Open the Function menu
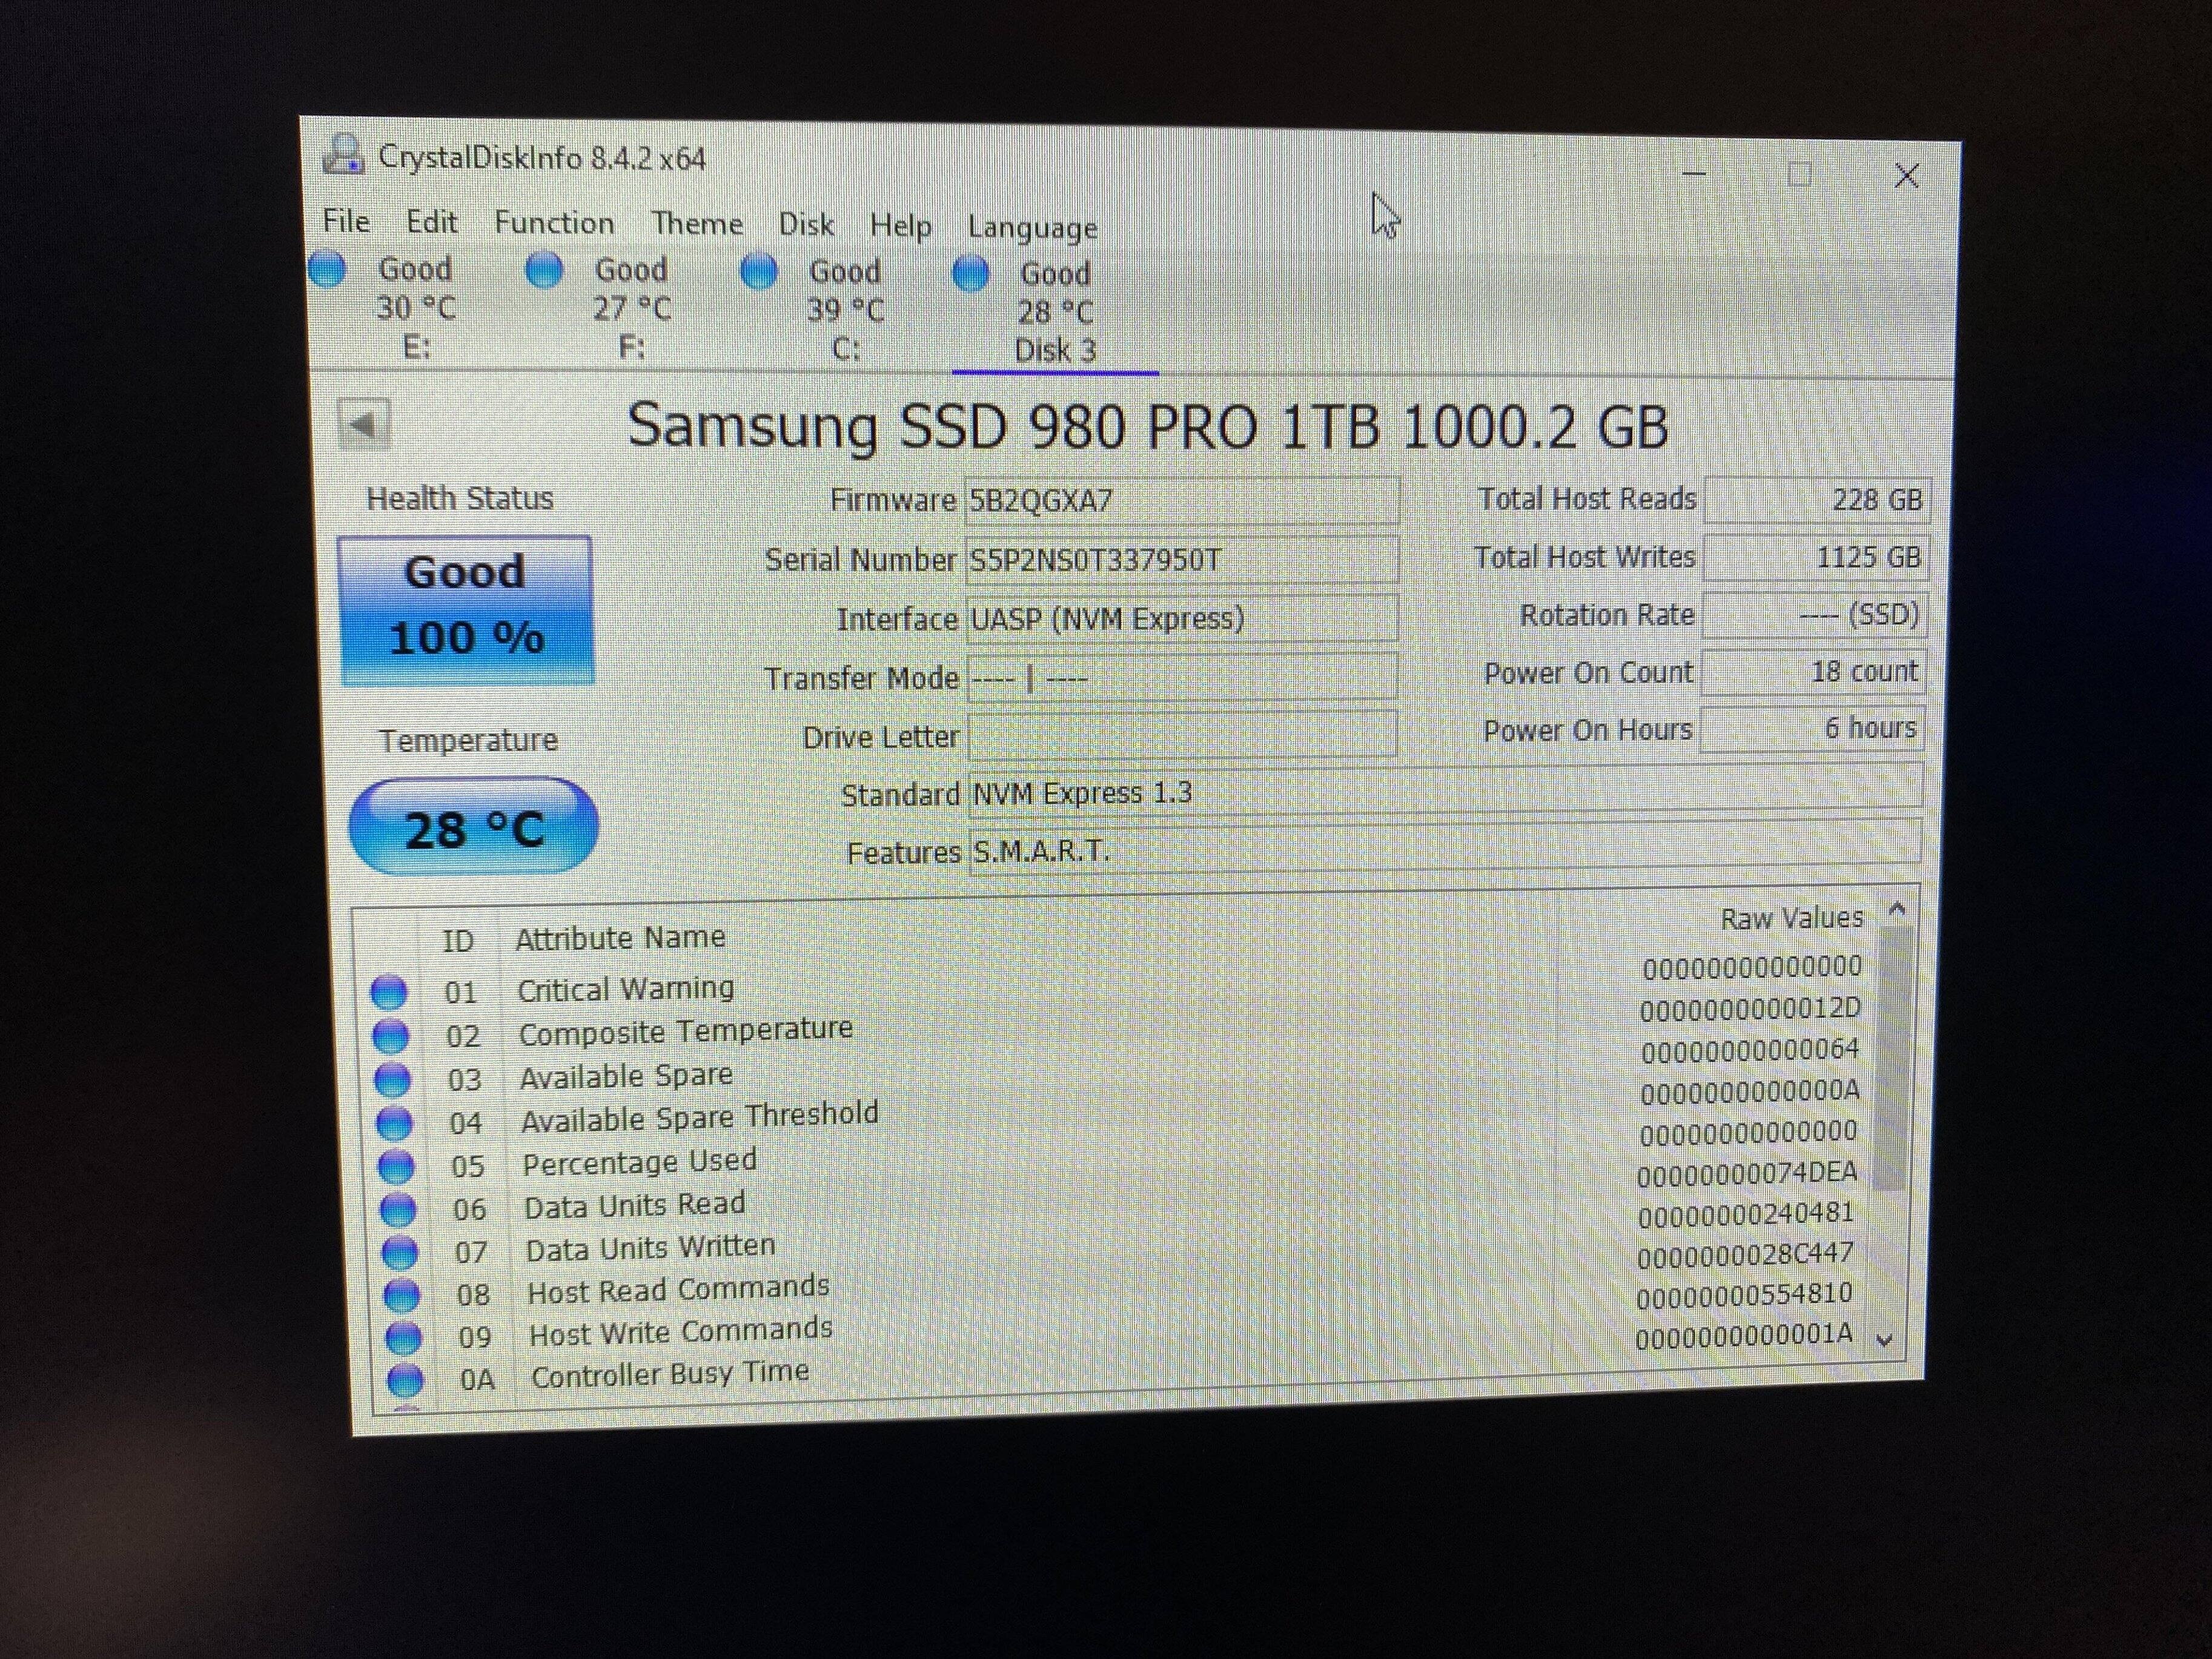This screenshot has width=2212, height=1659. point(554,223)
